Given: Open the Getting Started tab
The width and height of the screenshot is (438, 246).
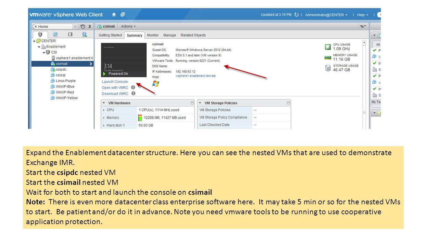Looking at the screenshot, I should click(110, 35).
